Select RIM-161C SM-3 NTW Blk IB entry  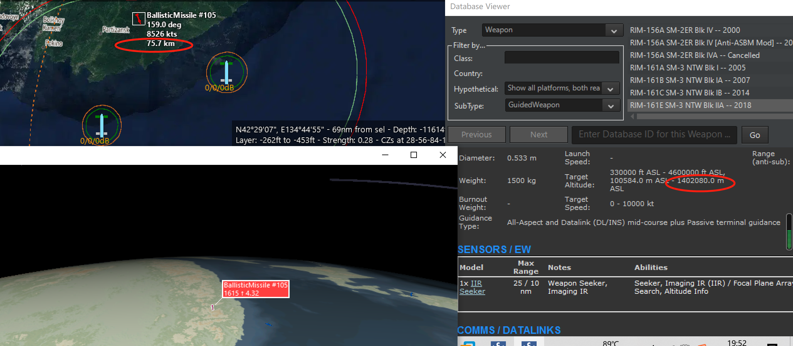coord(690,93)
